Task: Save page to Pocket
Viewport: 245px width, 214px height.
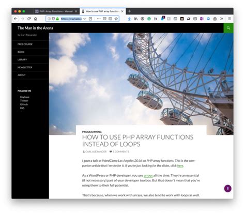Action: click(x=104, y=19)
